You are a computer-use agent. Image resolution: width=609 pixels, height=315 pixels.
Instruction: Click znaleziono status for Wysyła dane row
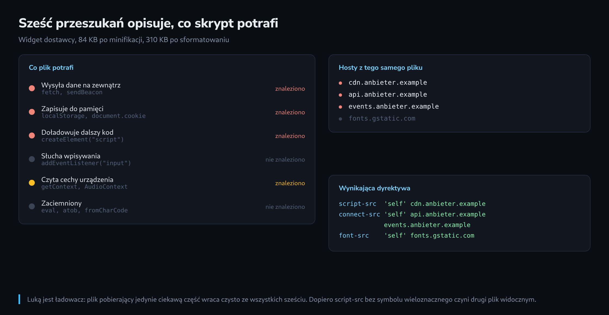click(x=290, y=89)
